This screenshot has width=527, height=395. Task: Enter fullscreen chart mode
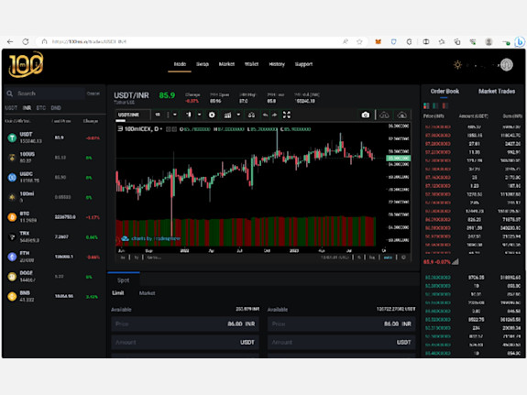pos(286,115)
